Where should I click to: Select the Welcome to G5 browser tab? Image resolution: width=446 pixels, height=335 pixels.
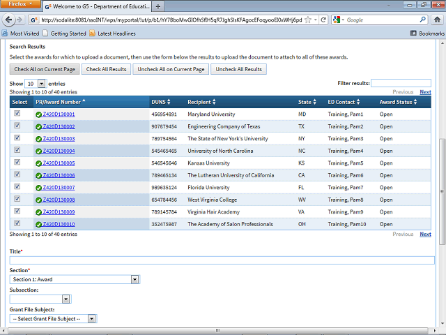tap(98, 6)
